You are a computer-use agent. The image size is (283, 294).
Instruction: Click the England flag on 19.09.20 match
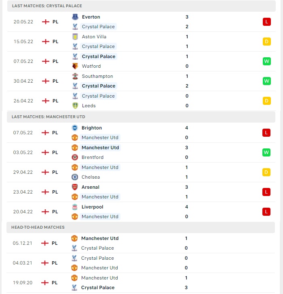[45, 283]
